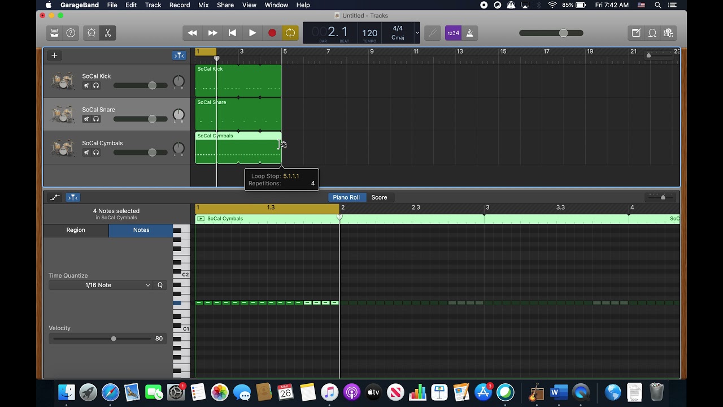Toggle the Catch playhead button in track header
723x407 pixels.
pyautogui.click(x=179, y=55)
